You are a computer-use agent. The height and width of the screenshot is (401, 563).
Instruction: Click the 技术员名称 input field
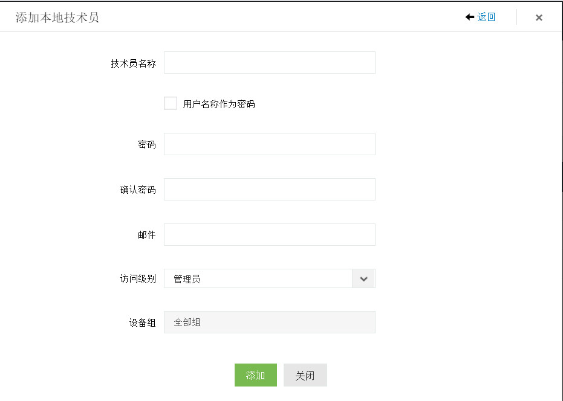(269, 63)
